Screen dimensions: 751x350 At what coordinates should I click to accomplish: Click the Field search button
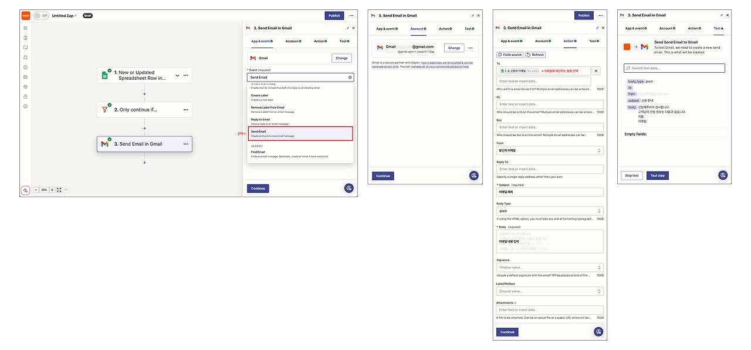[510, 55]
